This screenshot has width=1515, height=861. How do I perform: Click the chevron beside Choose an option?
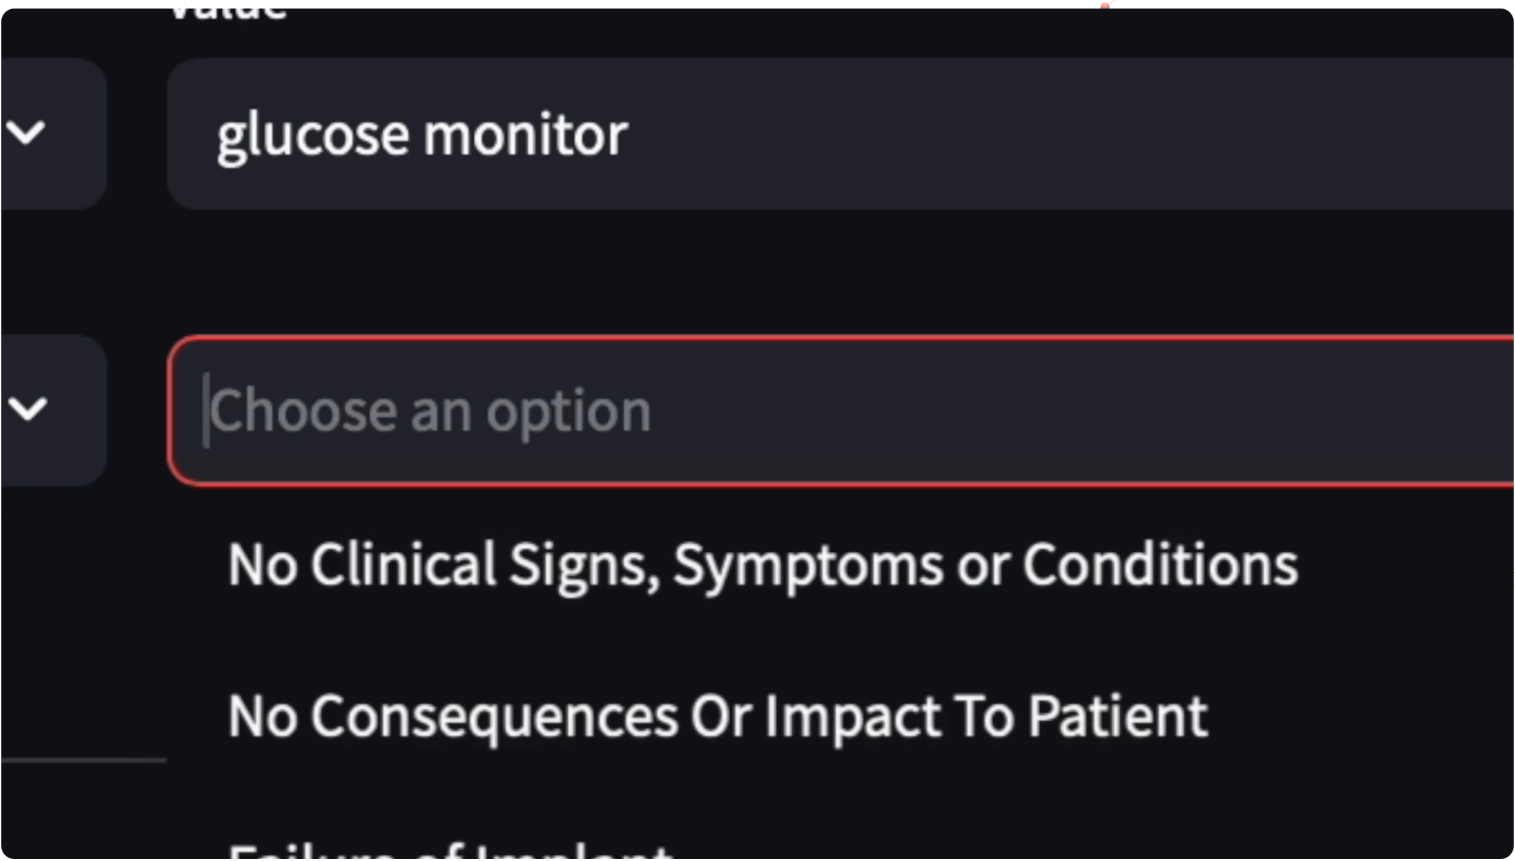pyautogui.click(x=28, y=409)
